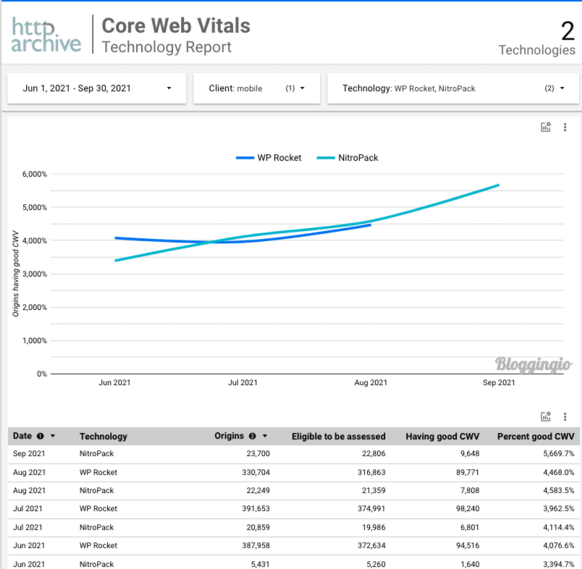582x569 pixels.
Task: Open the line chart's three-dot menu
Action: point(565,127)
